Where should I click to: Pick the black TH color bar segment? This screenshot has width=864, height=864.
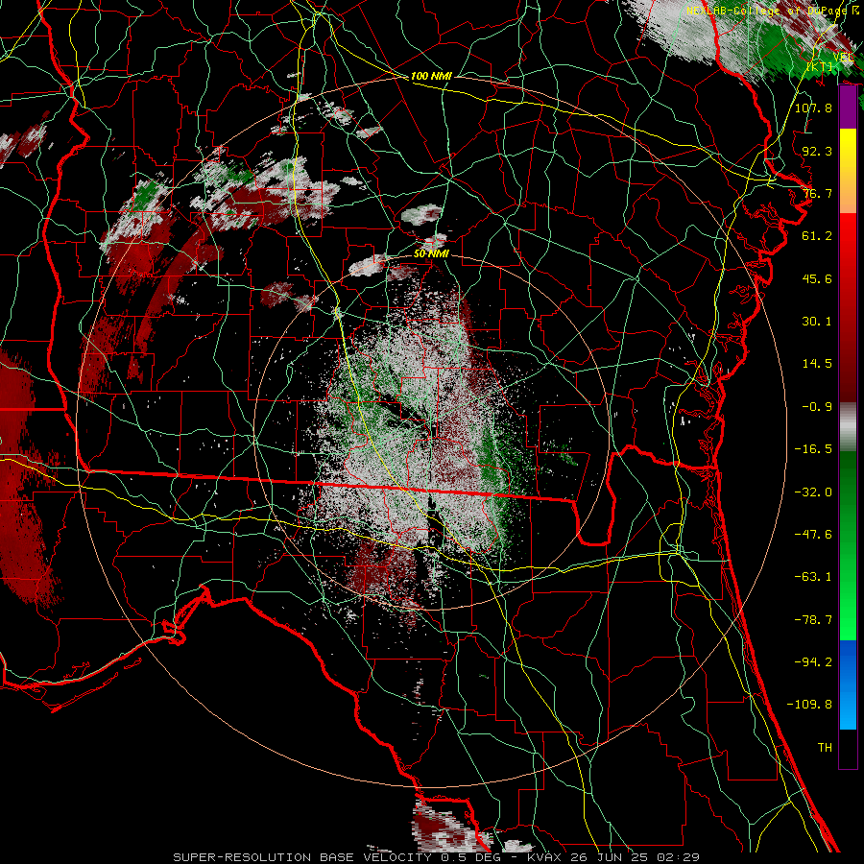point(848,748)
